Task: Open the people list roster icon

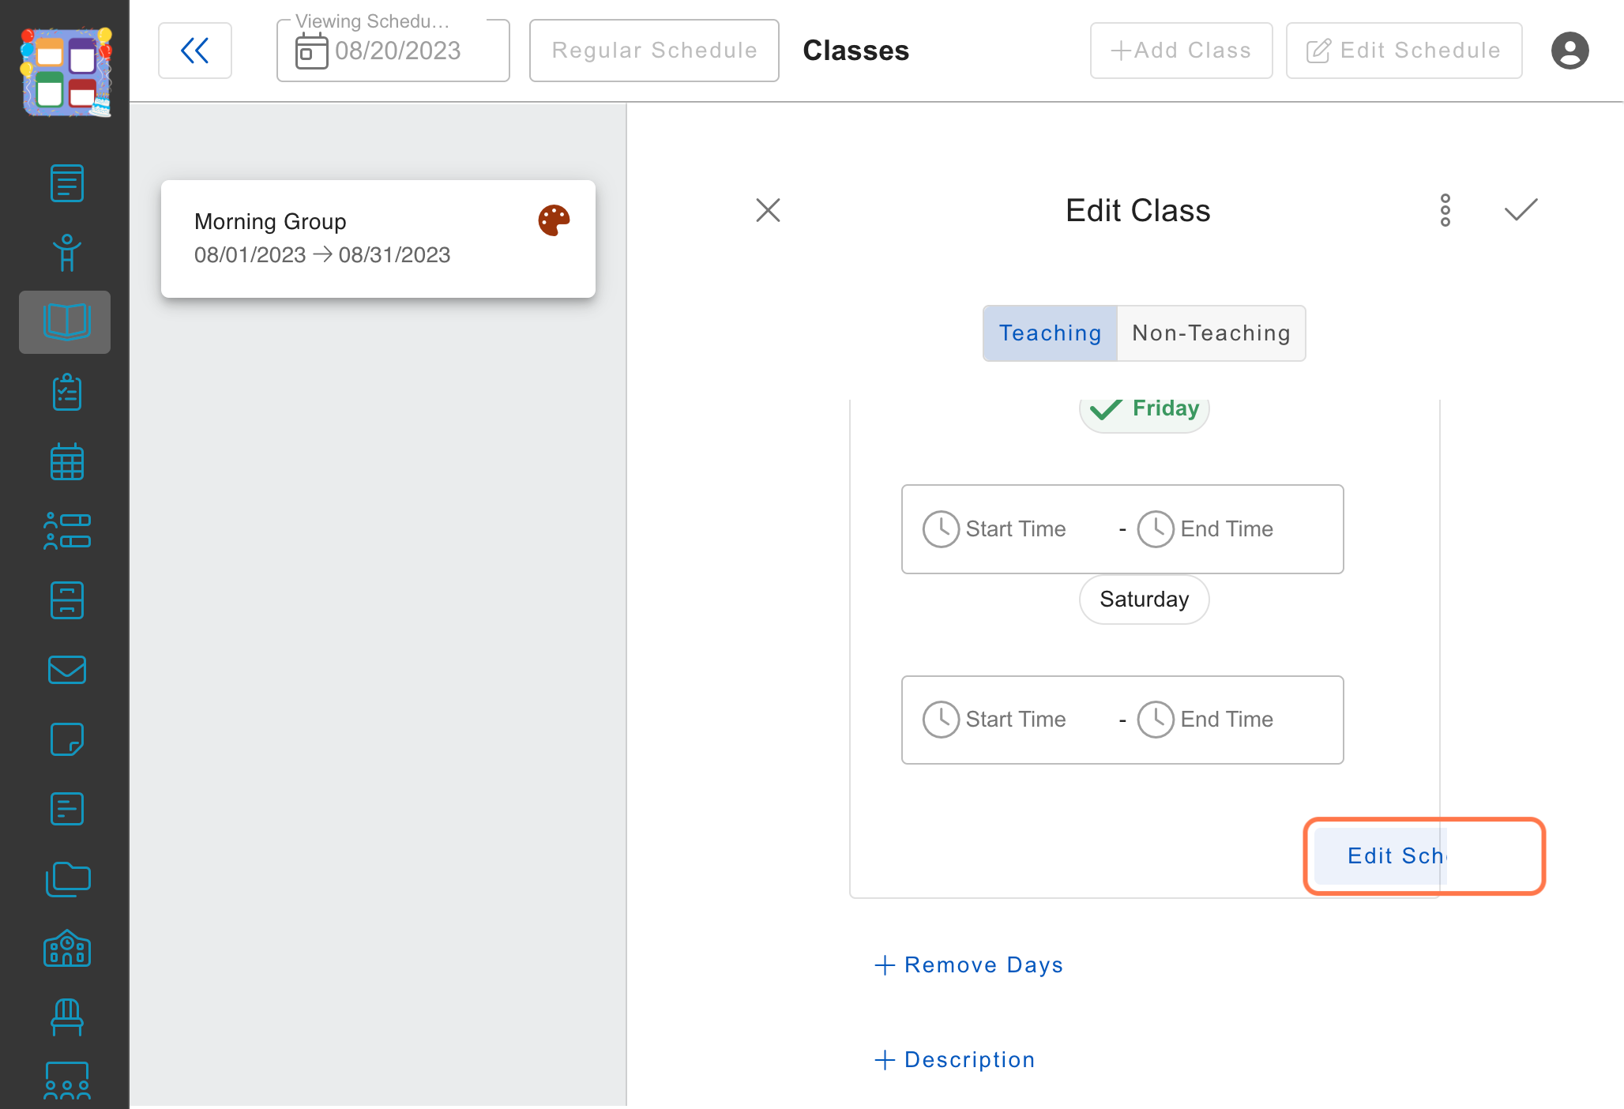Action: [66, 531]
